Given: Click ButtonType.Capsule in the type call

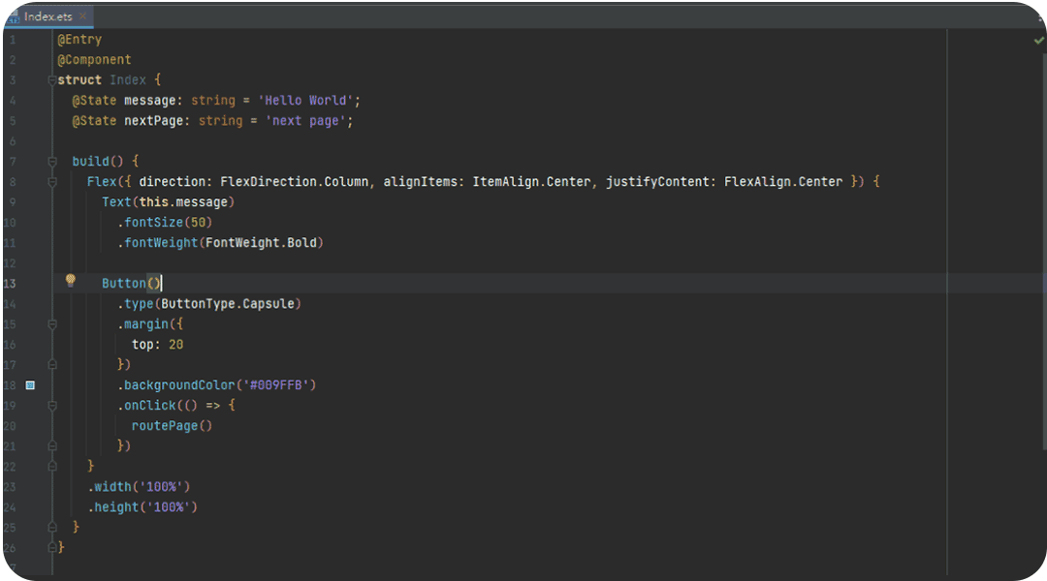Looking at the screenshot, I should [x=229, y=304].
